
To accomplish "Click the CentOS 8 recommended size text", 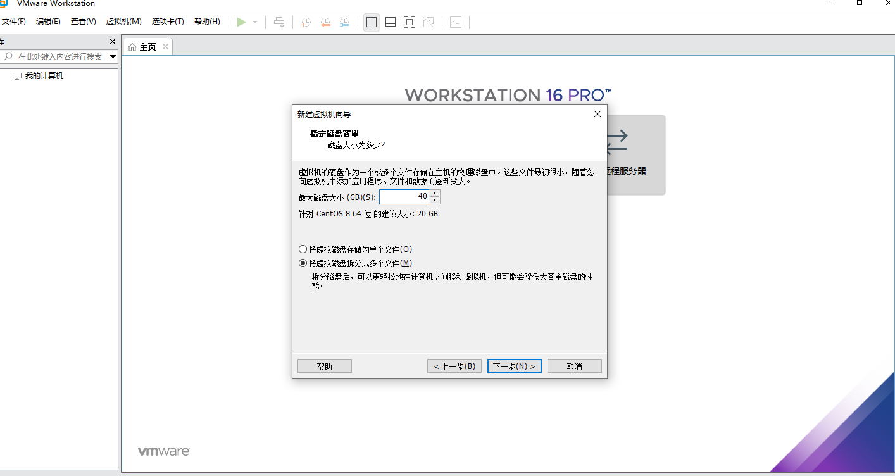I will pos(368,214).
